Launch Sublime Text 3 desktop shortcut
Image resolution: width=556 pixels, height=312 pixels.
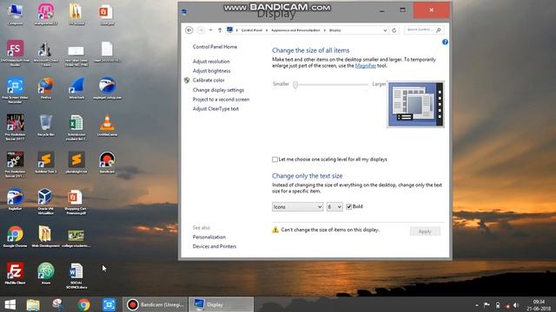(46, 163)
